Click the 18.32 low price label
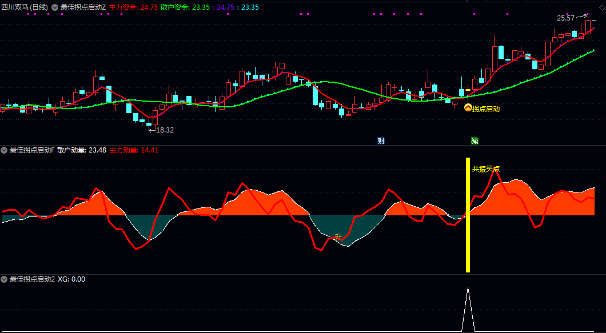The image size is (606, 333). [x=165, y=130]
